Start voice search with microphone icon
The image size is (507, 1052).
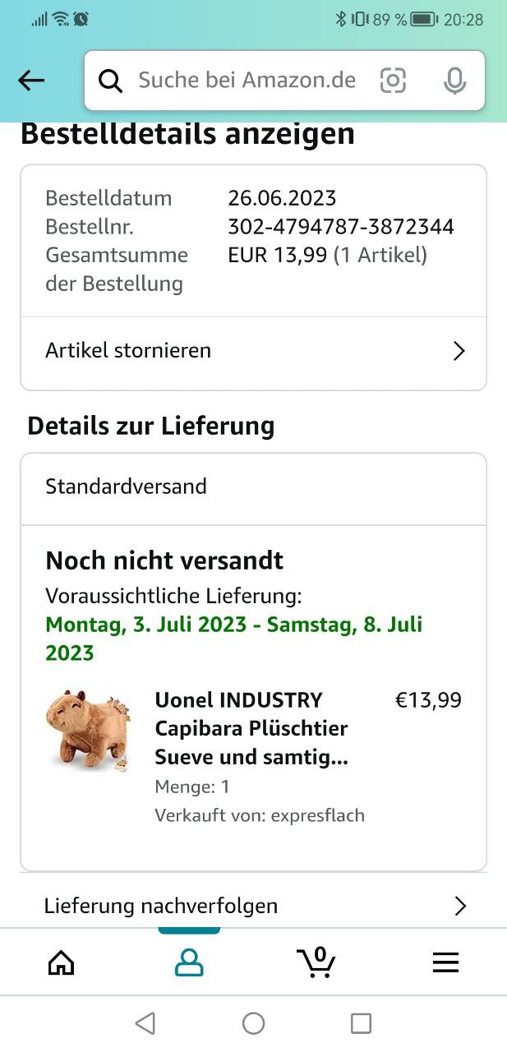(454, 81)
